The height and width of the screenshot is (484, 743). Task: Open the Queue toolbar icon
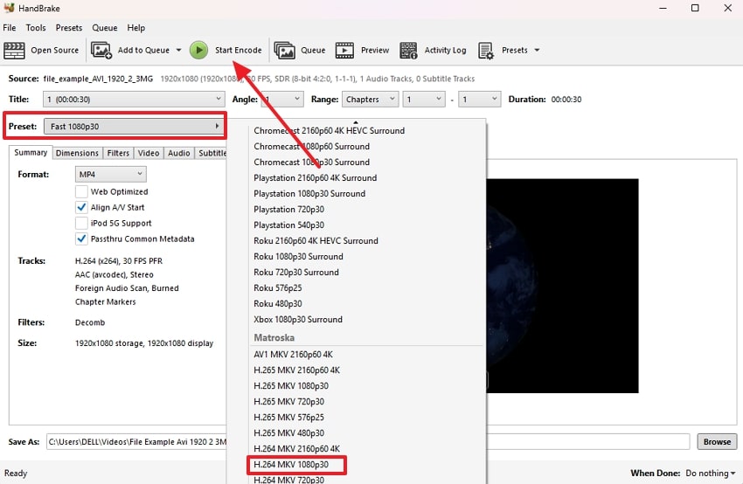284,50
